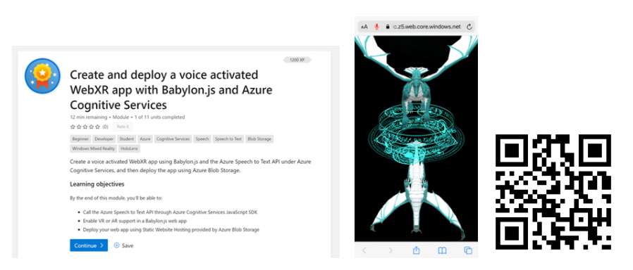Tap the reload page icon in Safari
This screenshot has height=270, width=633.
point(469,27)
